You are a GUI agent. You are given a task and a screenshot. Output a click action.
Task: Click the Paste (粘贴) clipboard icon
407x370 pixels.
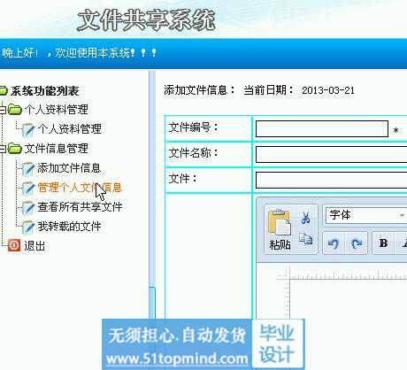pyautogui.click(x=280, y=223)
